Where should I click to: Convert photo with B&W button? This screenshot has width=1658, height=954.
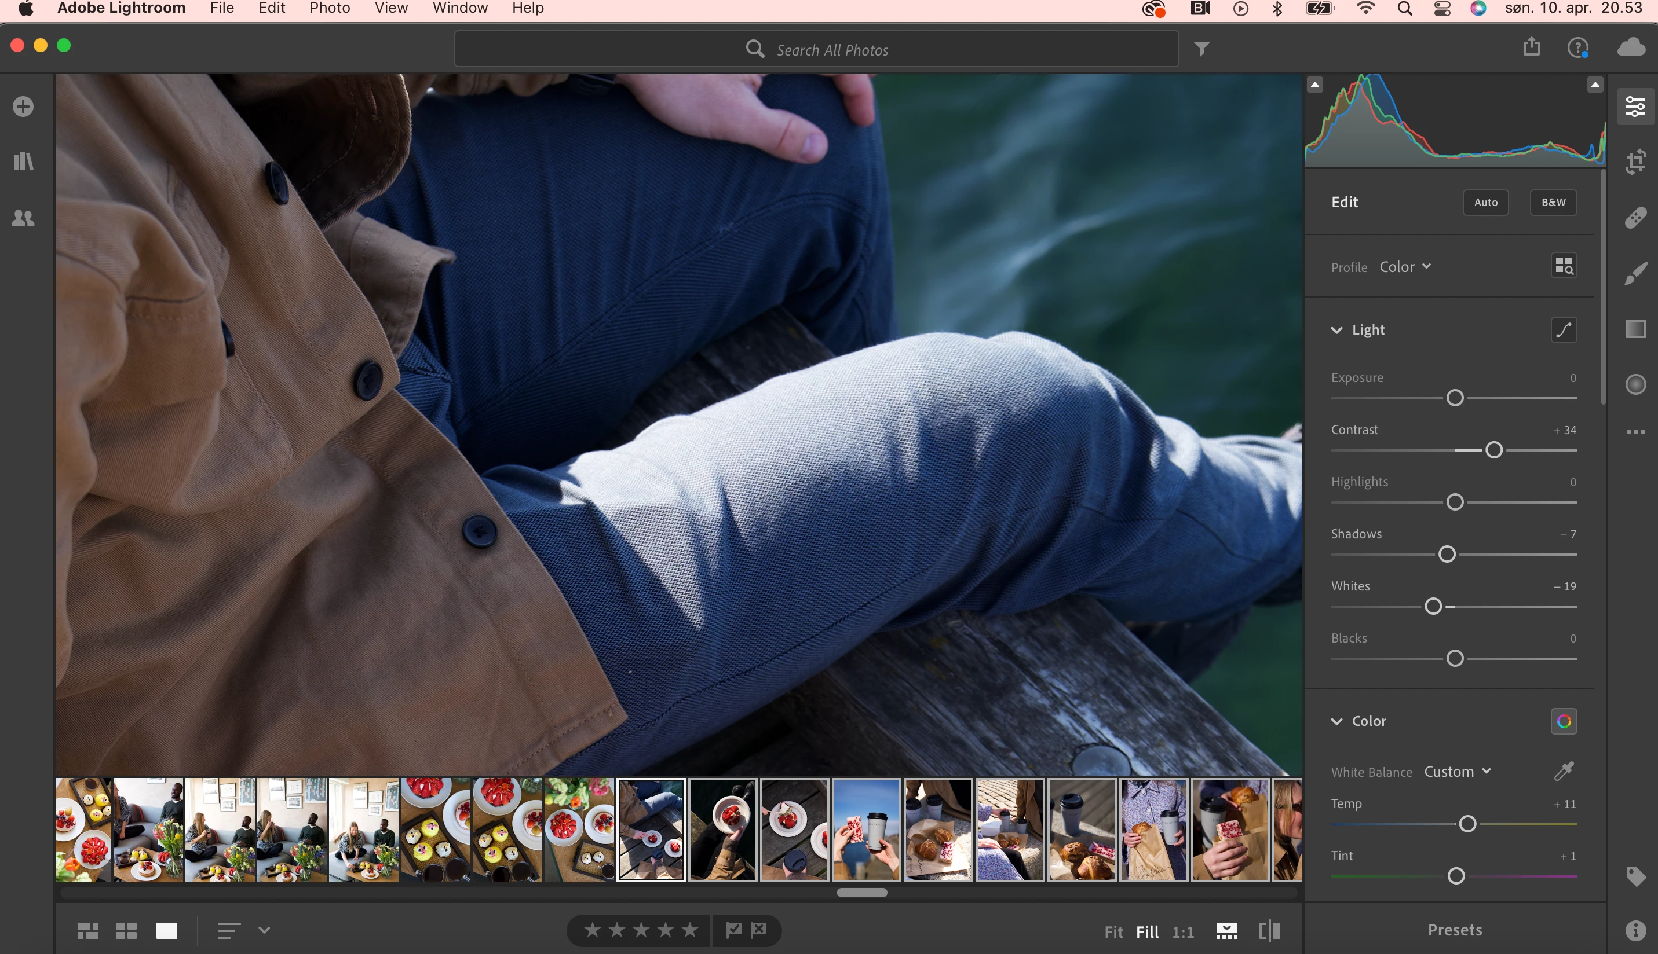(1553, 203)
